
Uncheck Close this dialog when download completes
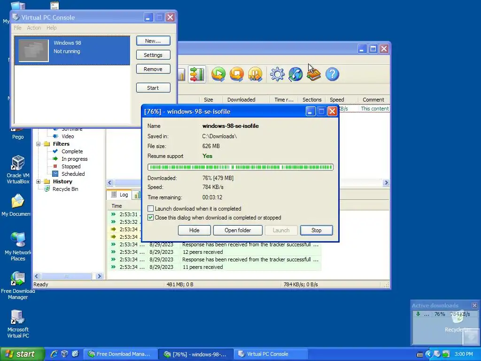tap(151, 218)
